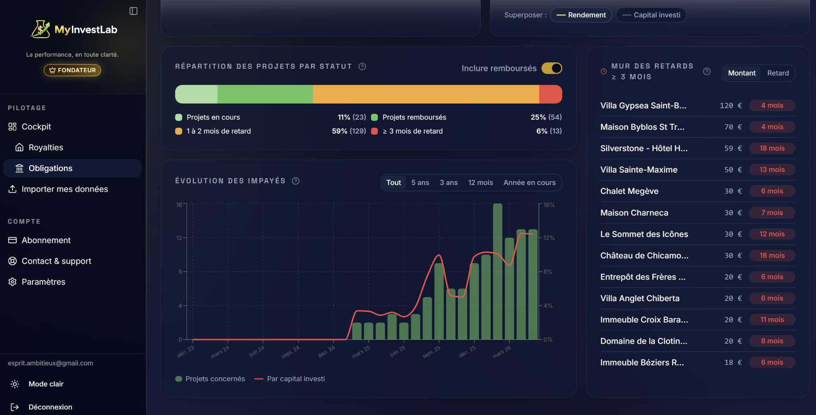This screenshot has width=816, height=415.
Task: Click the Royalties house icon
Action: tap(19, 147)
